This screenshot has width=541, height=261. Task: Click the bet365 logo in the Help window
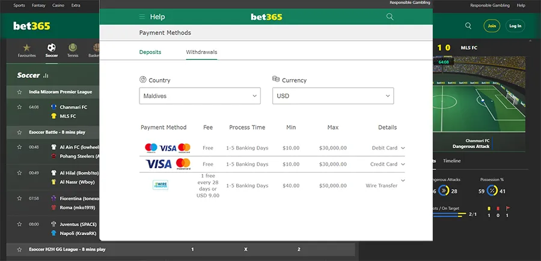(266, 17)
